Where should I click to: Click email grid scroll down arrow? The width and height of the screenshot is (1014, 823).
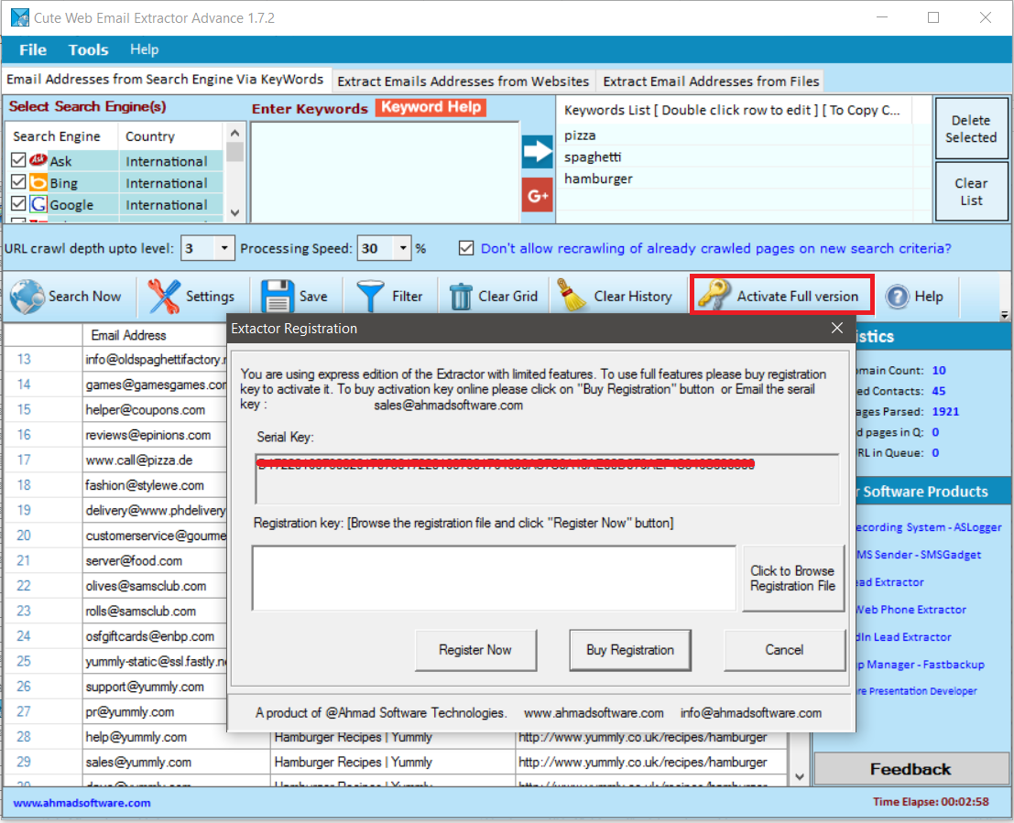[x=800, y=776]
